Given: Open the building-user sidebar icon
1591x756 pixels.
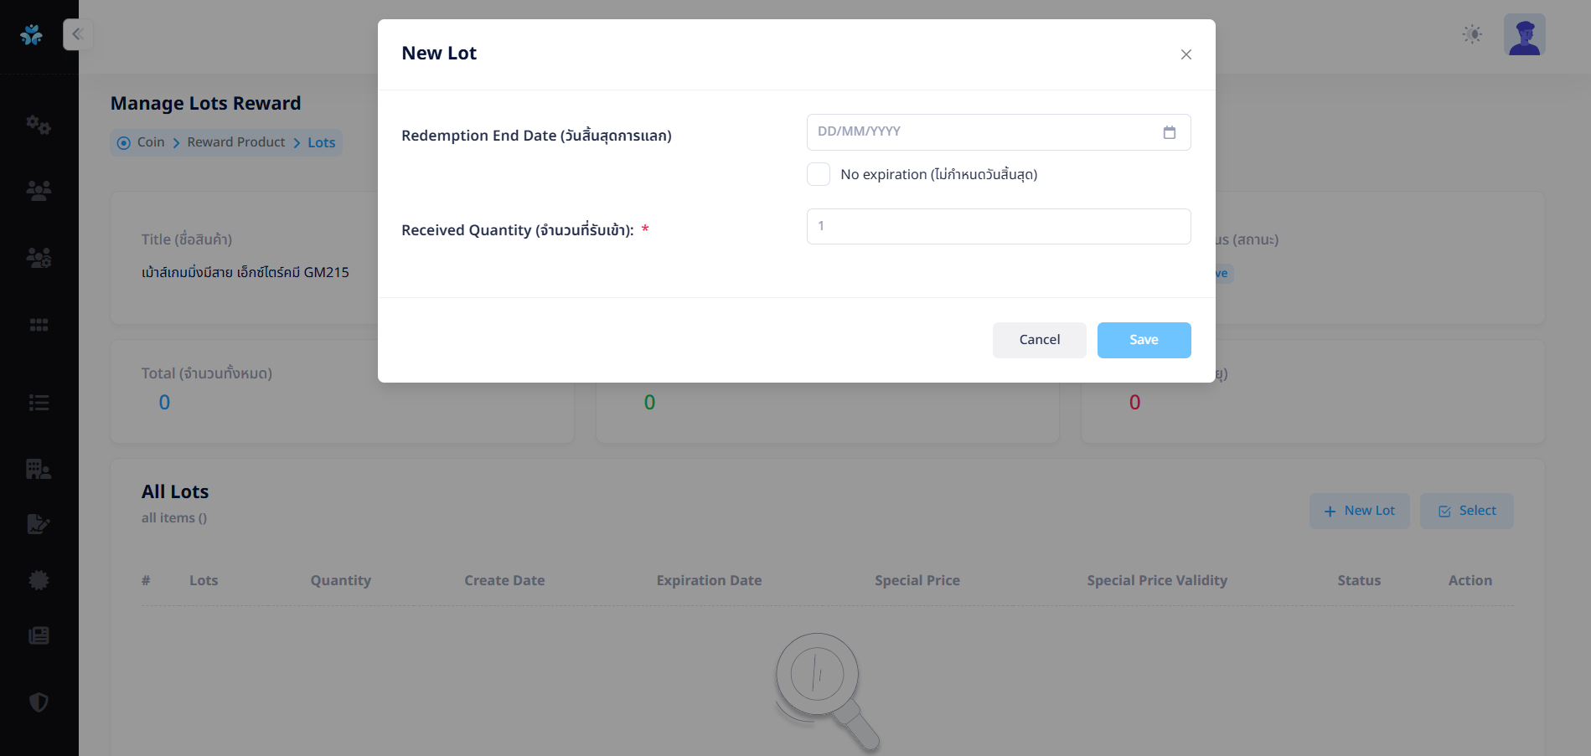Looking at the screenshot, I should point(39,469).
